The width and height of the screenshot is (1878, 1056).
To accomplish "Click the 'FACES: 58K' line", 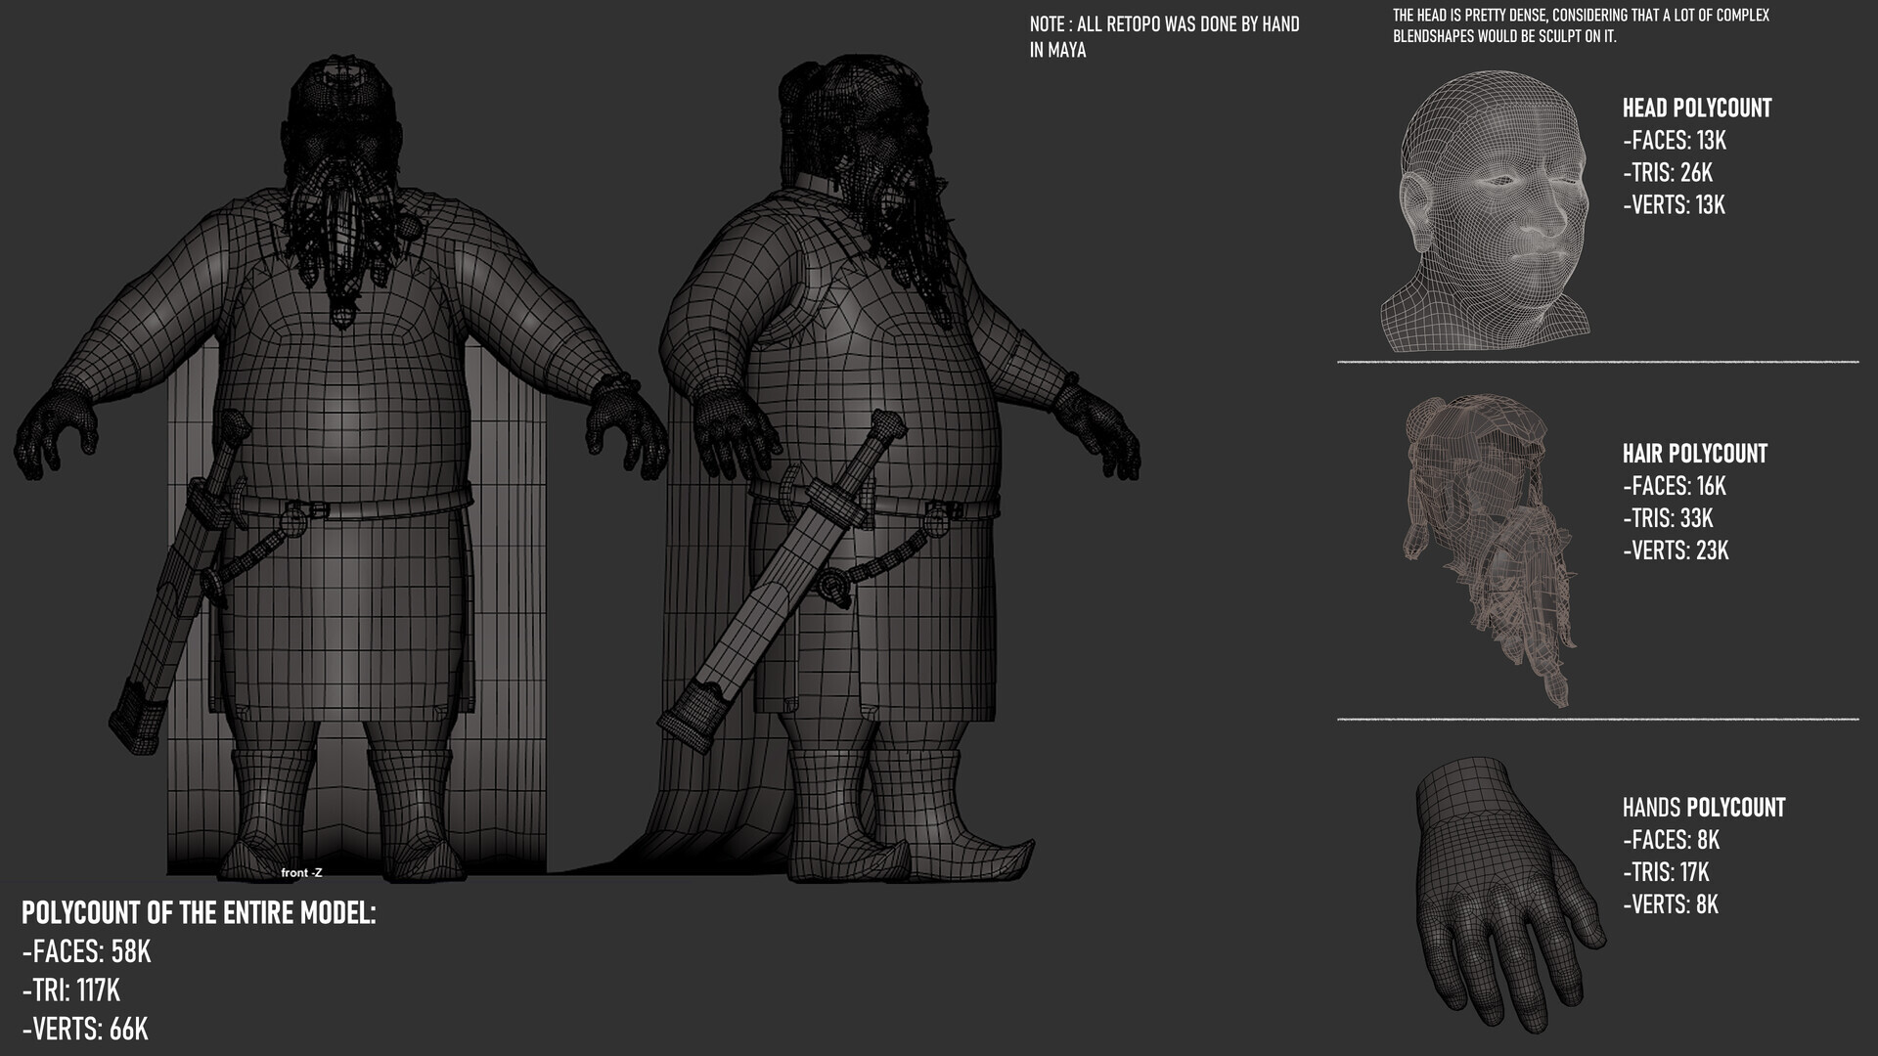I will coord(86,951).
